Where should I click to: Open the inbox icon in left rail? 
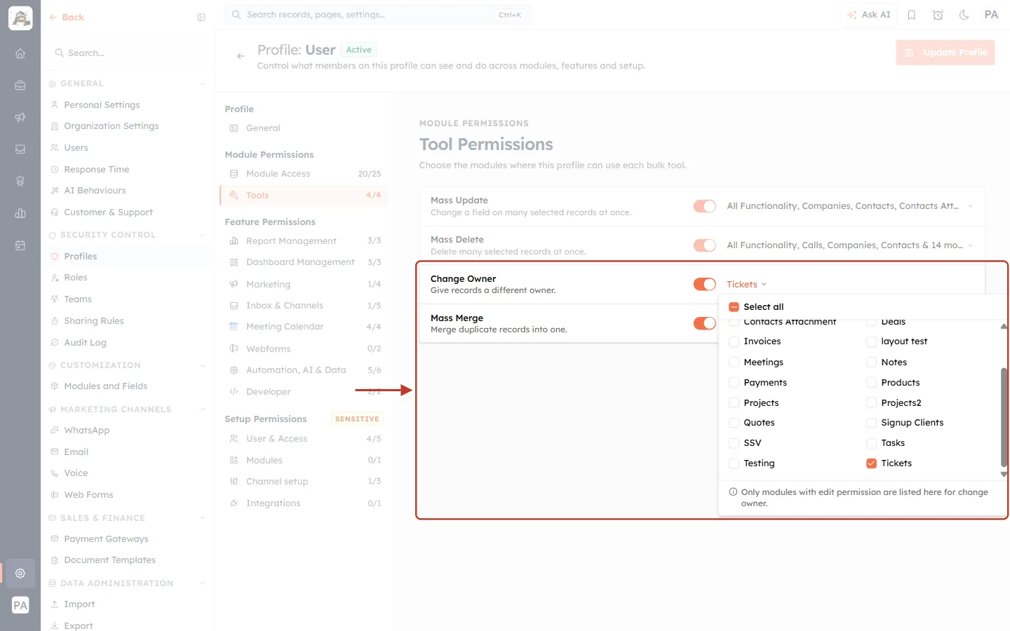click(20, 149)
